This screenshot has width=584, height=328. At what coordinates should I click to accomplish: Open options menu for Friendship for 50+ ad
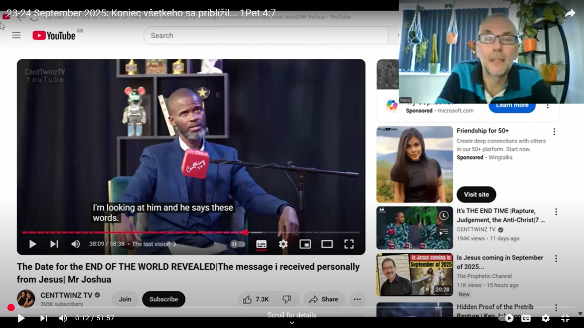click(554, 132)
